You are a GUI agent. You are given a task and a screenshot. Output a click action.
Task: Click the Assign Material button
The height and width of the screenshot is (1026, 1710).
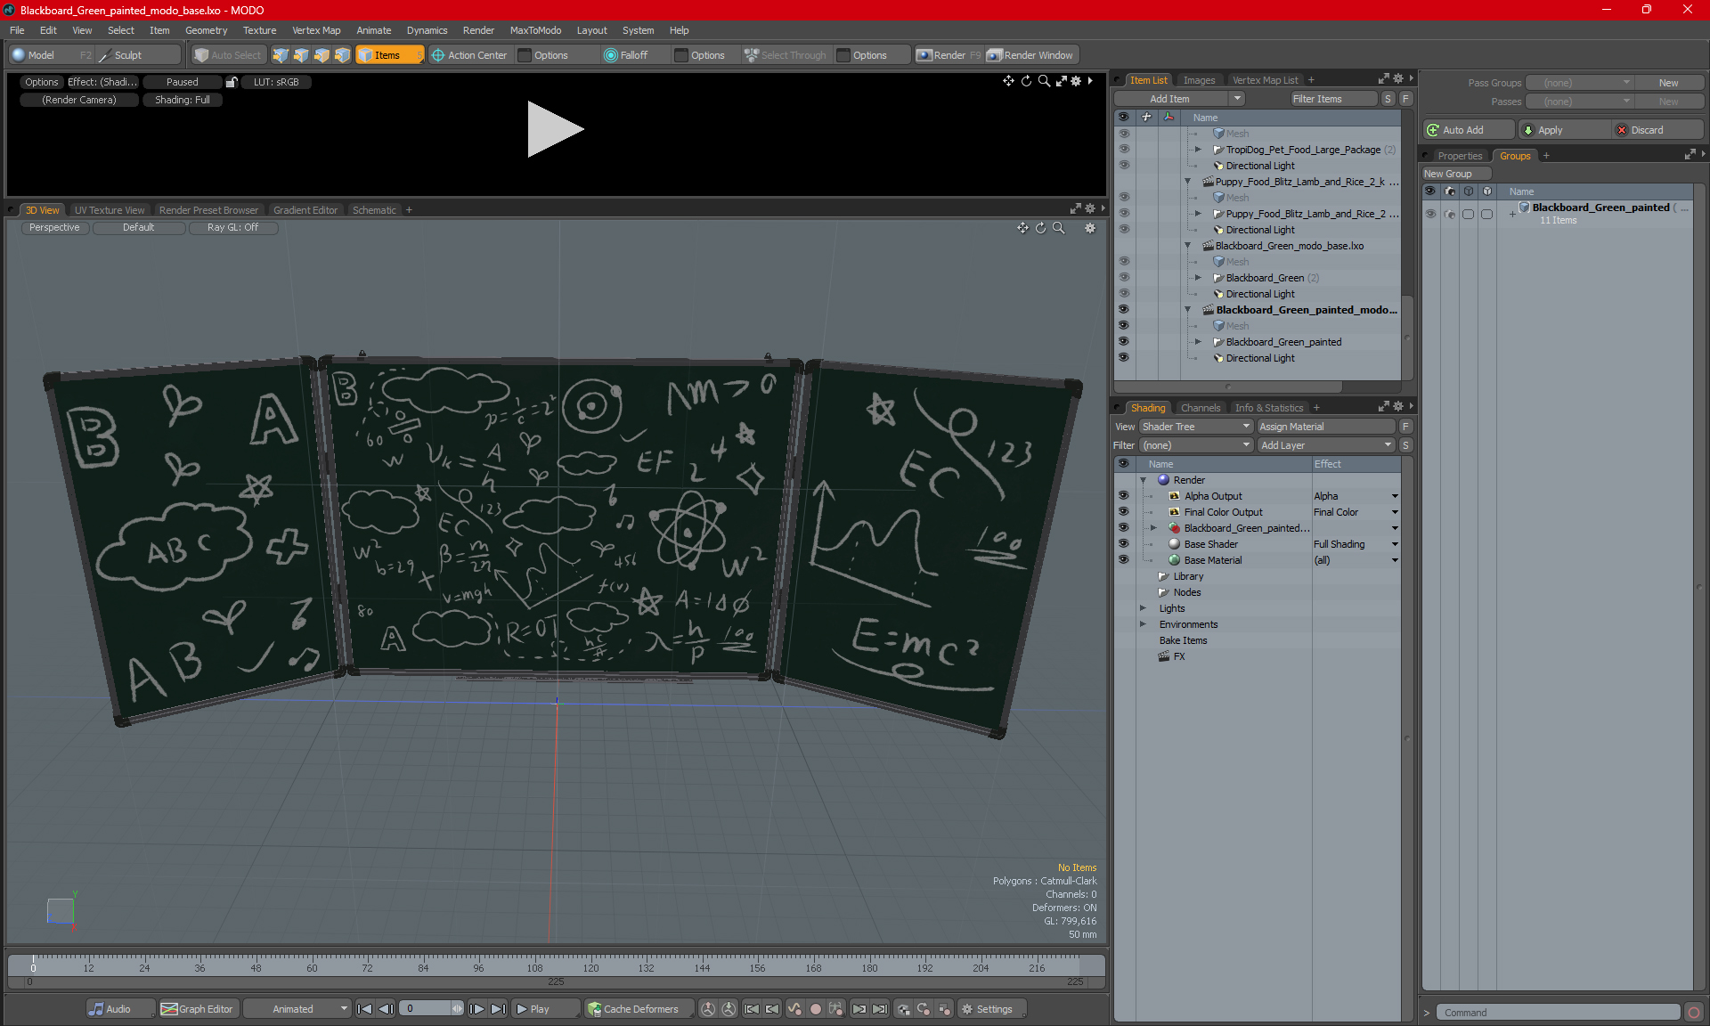(x=1325, y=427)
